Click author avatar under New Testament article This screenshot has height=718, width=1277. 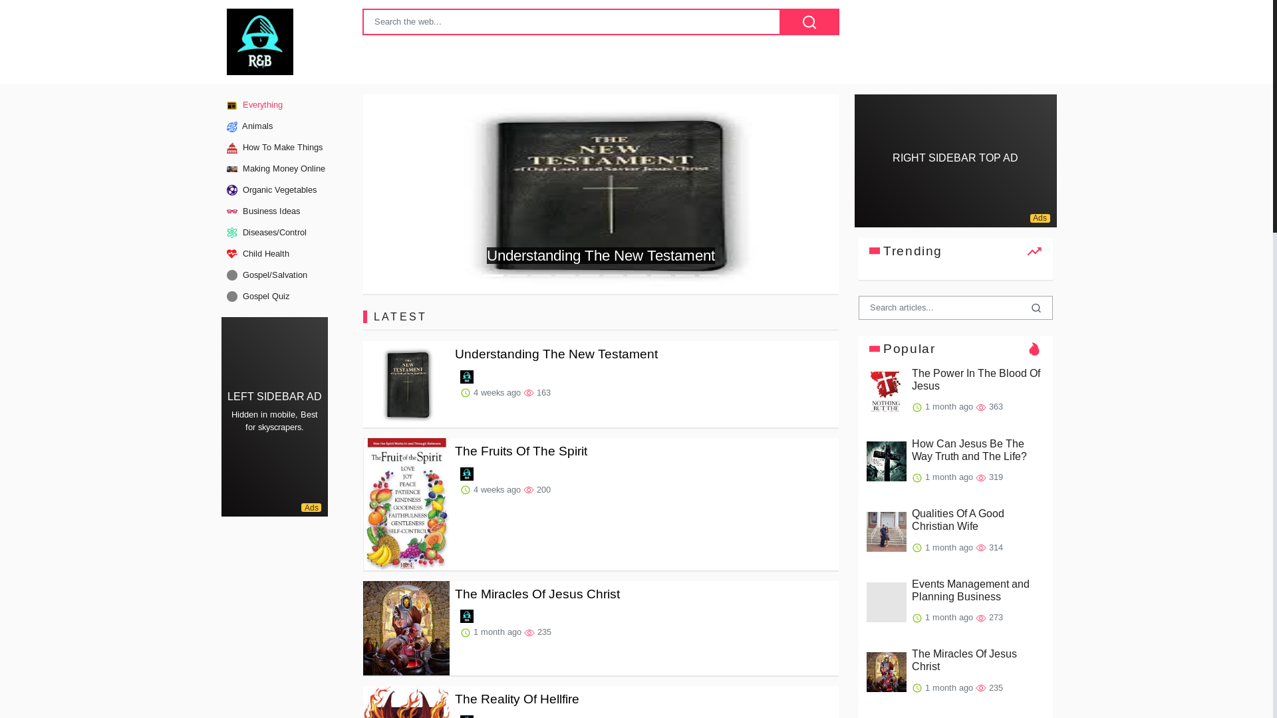click(x=467, y=377)
